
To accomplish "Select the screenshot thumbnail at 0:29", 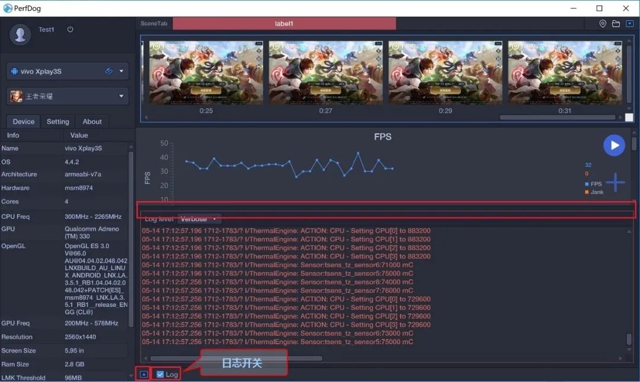I will tap(445, 73).
